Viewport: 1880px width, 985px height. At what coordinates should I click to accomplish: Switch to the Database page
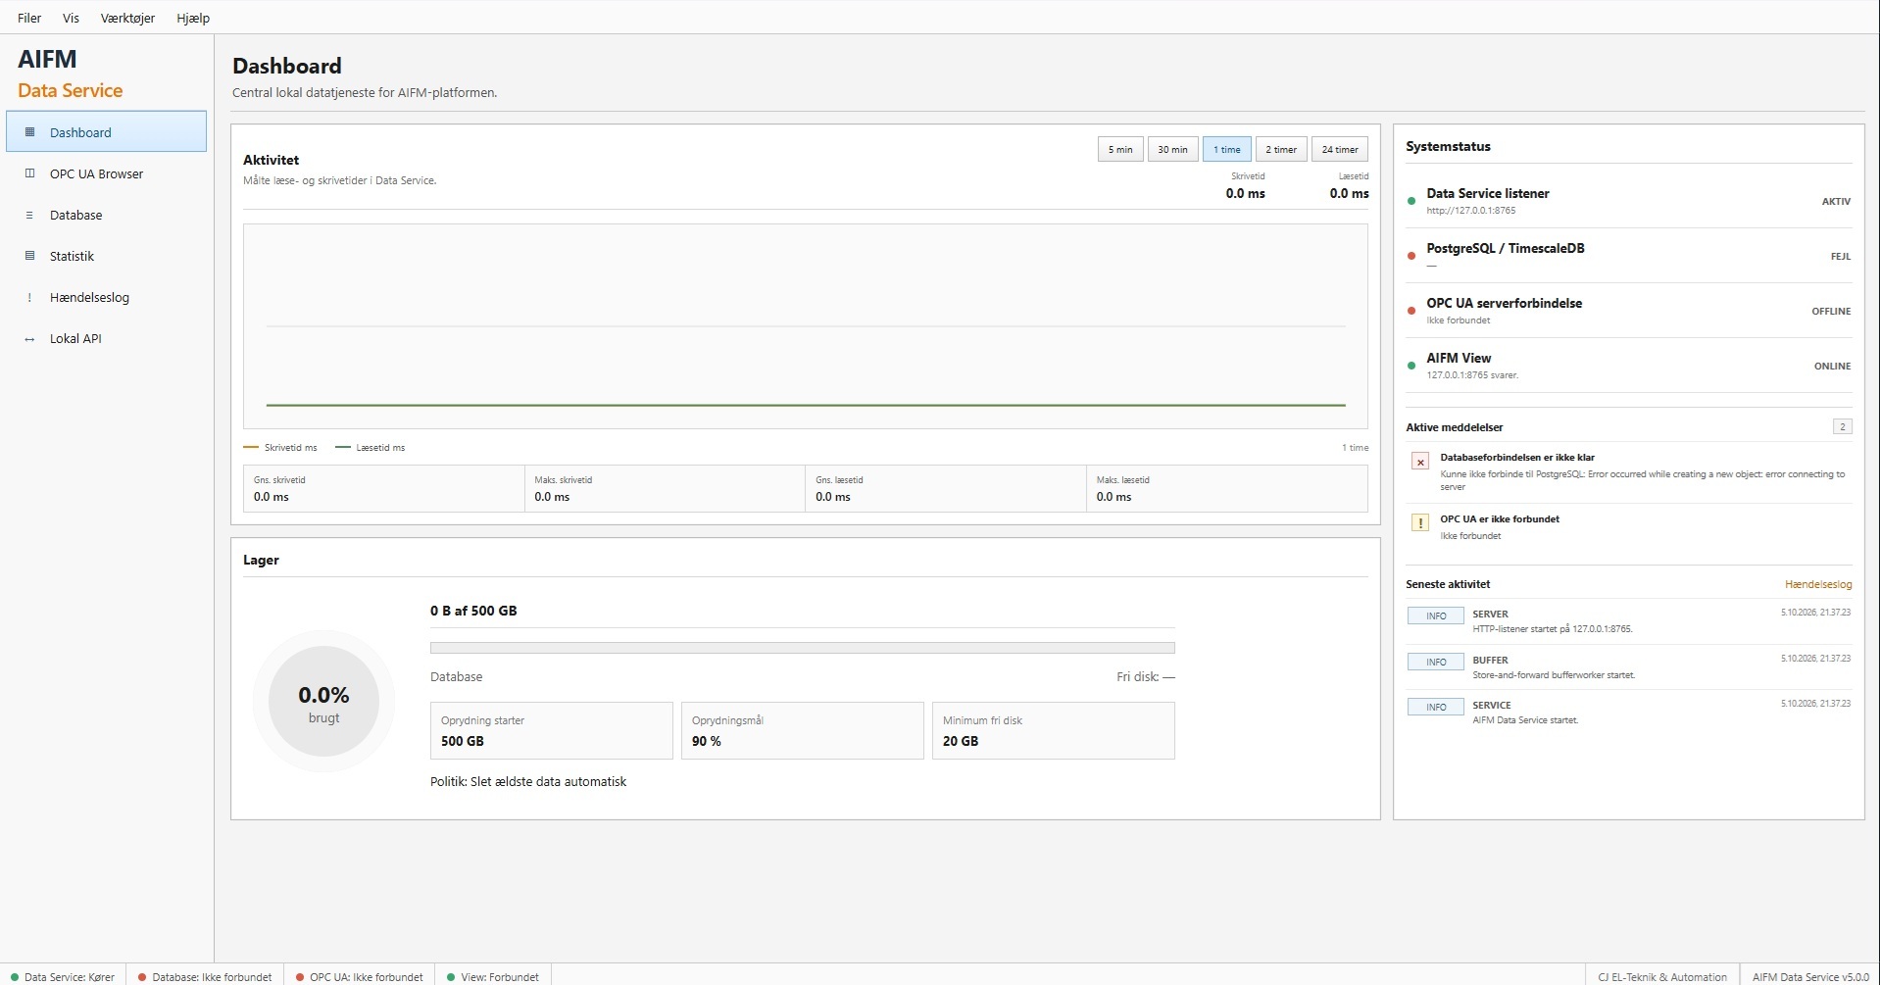pos(106,215)
